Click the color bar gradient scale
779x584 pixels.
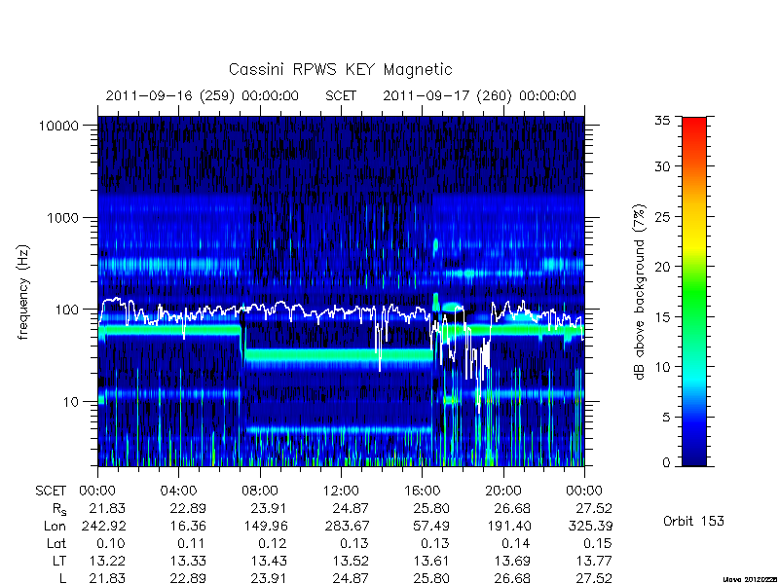(694, 291)
